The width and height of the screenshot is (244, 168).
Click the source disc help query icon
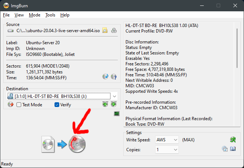point(114,76)
